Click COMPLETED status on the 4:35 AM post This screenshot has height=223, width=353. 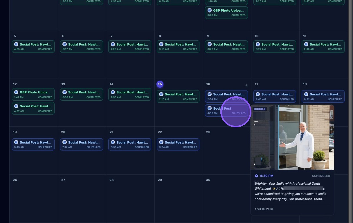click(x=45, y=49)
